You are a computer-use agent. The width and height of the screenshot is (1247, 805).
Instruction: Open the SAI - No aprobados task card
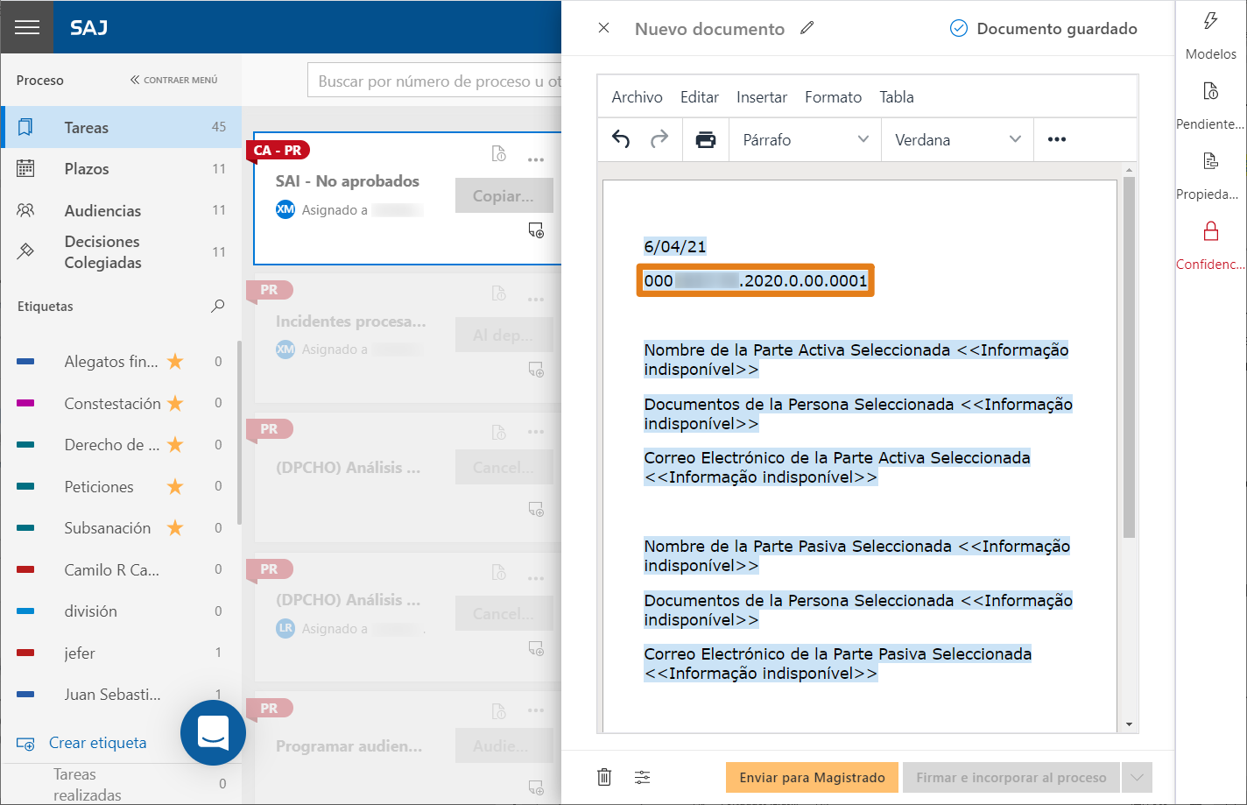407,199
